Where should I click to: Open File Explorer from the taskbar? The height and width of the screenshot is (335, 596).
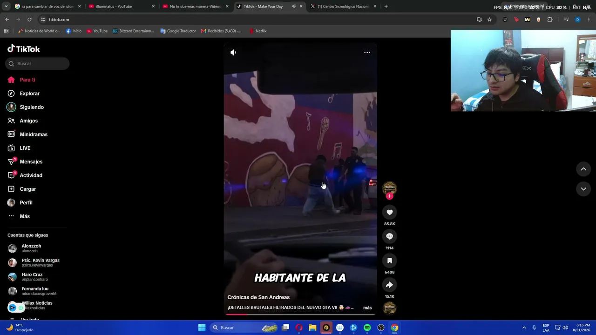(312, 328)
